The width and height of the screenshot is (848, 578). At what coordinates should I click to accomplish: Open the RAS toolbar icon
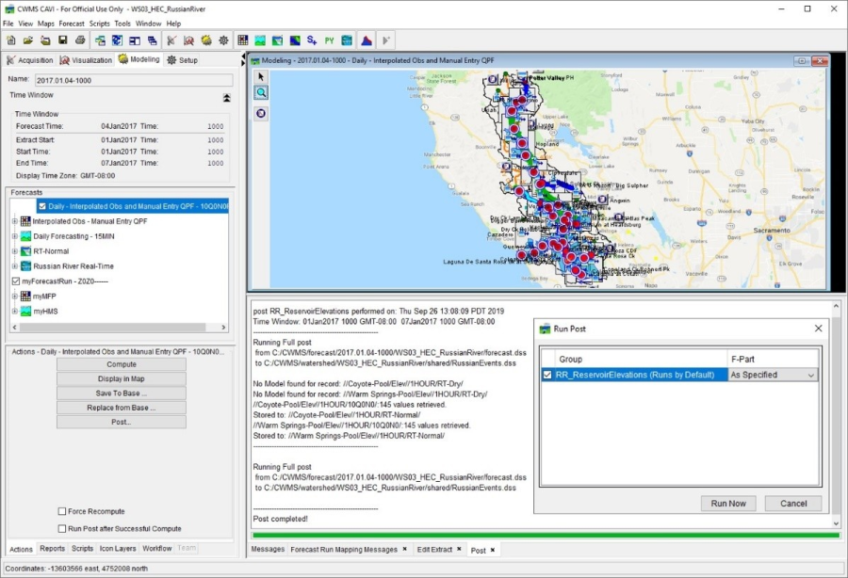coord(295,40)
